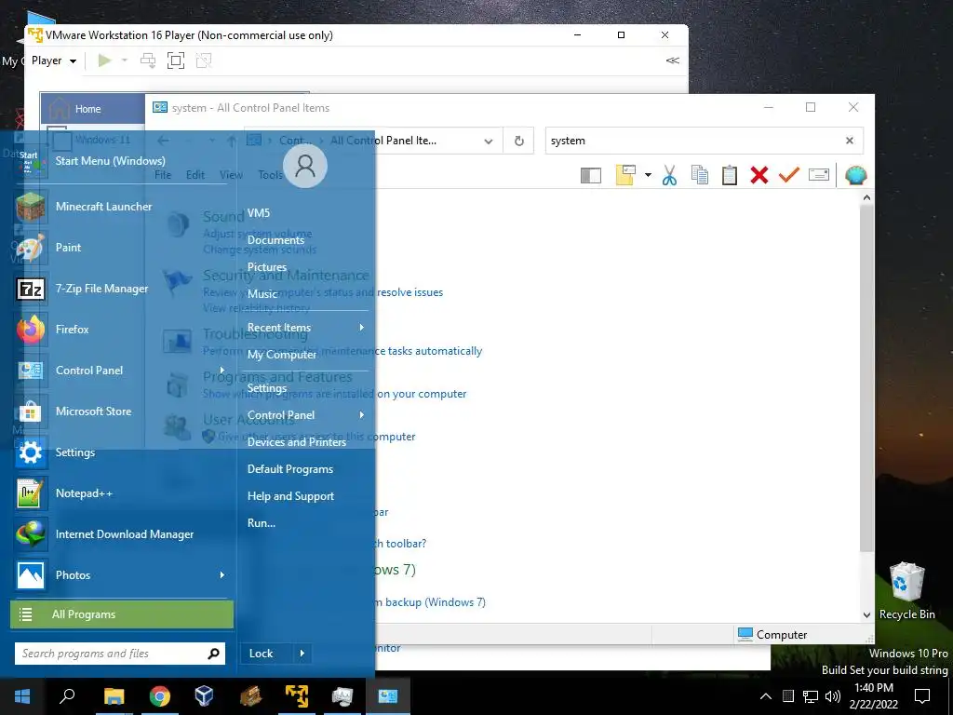
Task: Click the Windows Start button
Action: pyautogui.click(x=22, y=696)
